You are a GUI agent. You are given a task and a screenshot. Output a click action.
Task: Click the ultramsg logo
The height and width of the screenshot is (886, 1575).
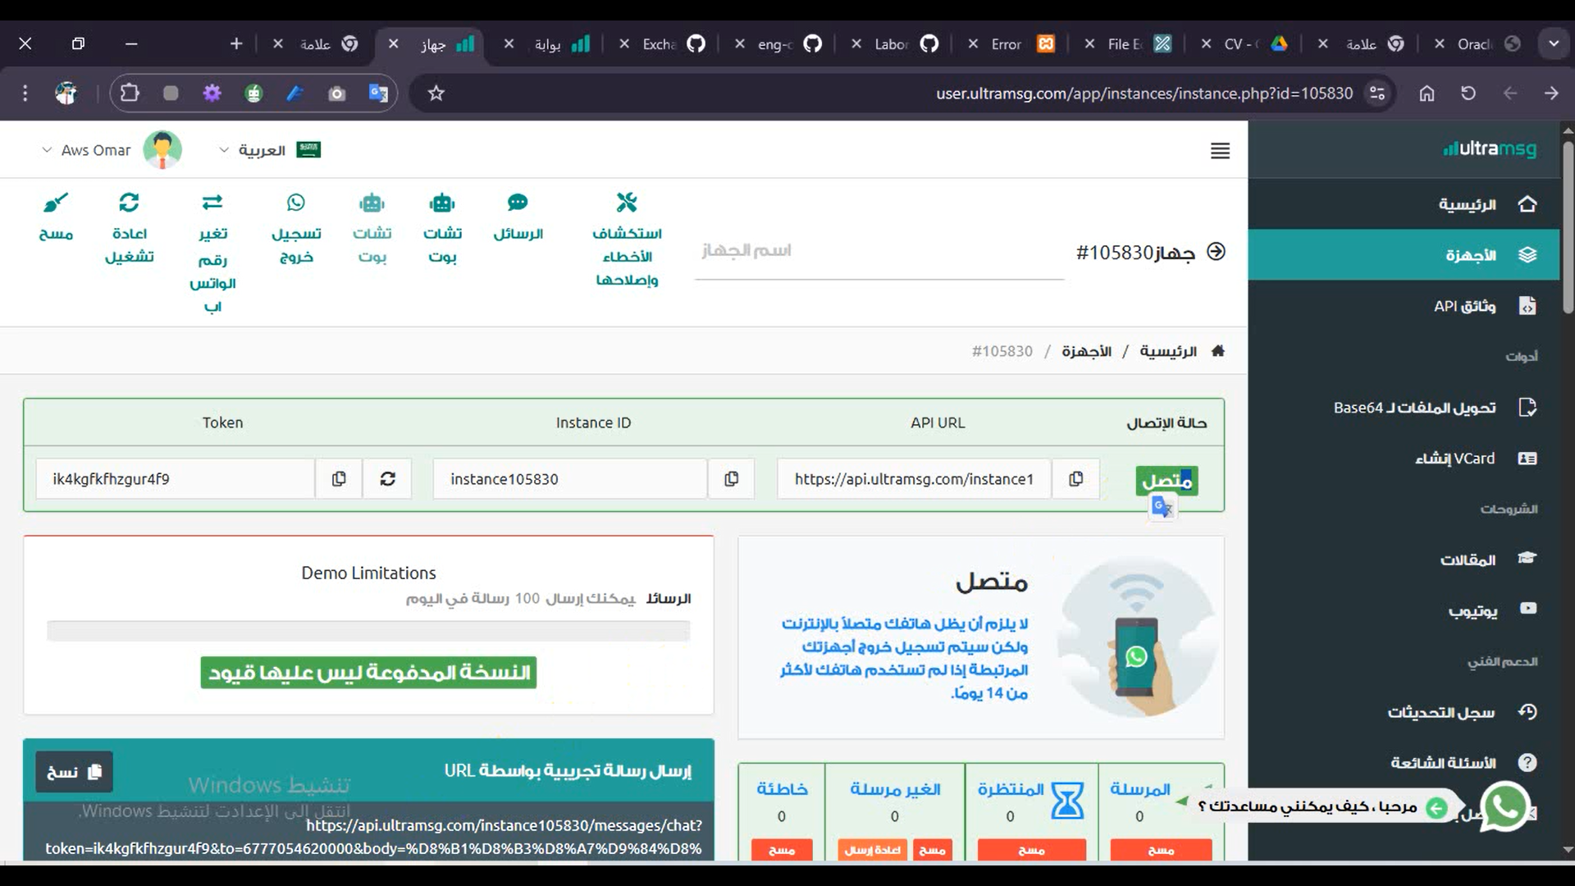1490,148
